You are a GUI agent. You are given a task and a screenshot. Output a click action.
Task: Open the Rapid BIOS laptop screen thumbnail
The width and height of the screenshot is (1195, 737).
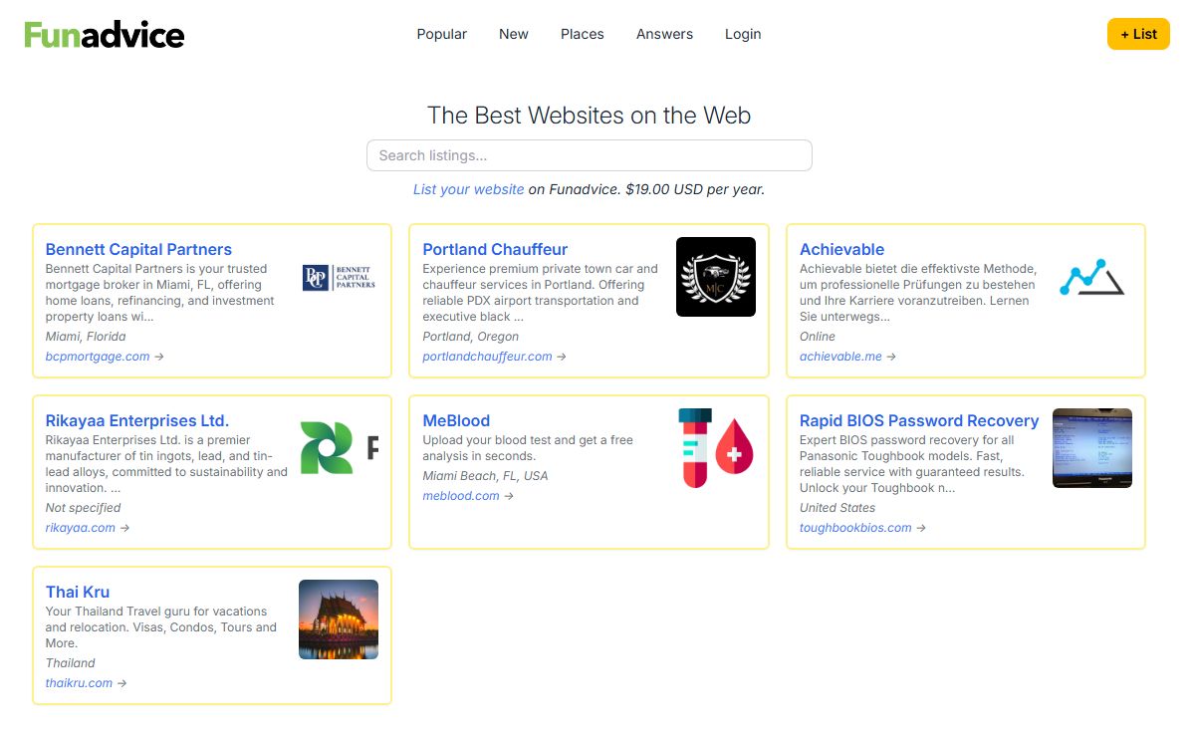point(1092,448)
